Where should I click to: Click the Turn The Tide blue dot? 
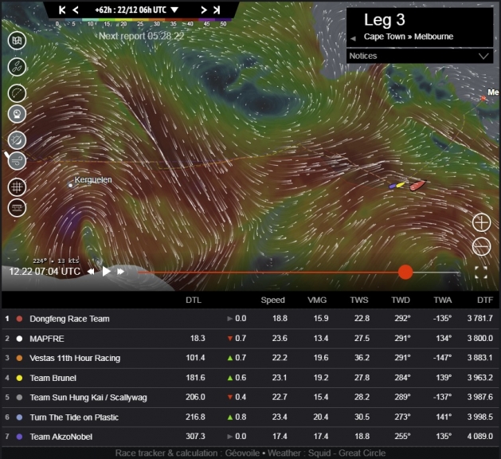click(19, 417)
